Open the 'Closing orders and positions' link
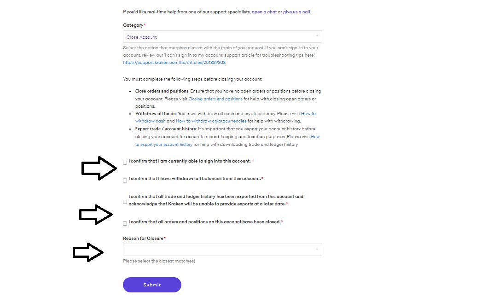The image size is (499, 297). [x=215, y=99]
